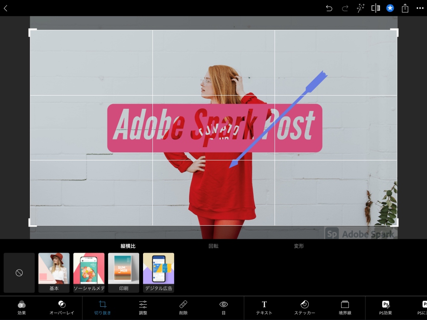Grab the top-right crop corner handle

(x=394, y=32)
